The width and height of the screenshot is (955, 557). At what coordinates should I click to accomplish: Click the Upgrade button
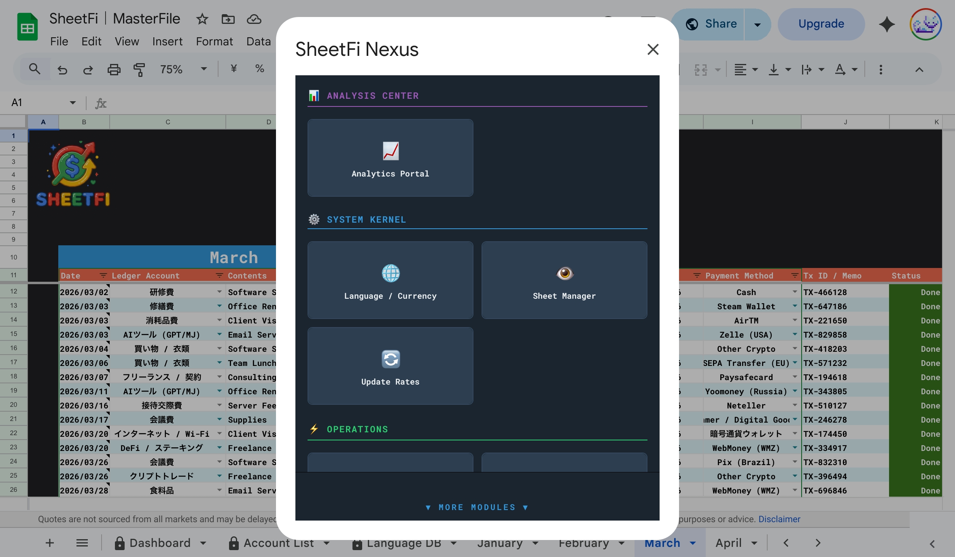[821, 24]
